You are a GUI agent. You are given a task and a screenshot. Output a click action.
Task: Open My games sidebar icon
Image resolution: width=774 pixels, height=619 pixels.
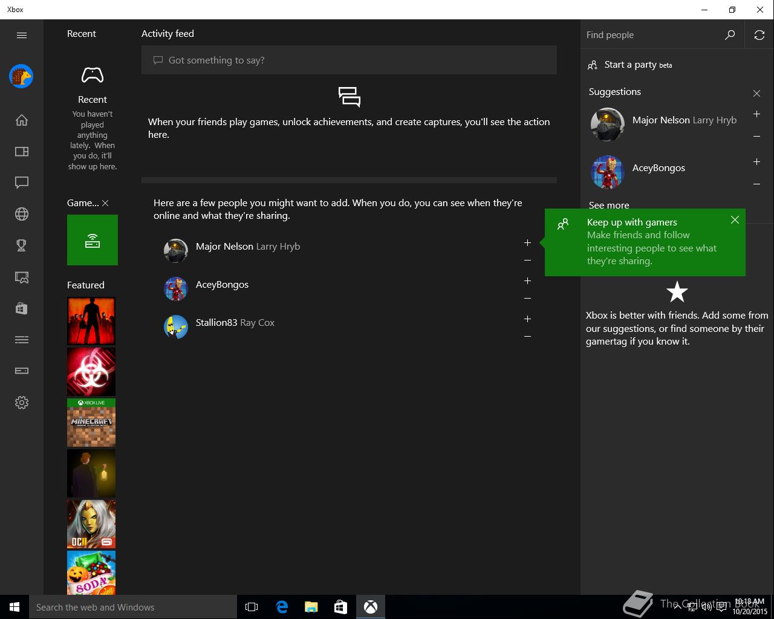(x=22, y=151)
